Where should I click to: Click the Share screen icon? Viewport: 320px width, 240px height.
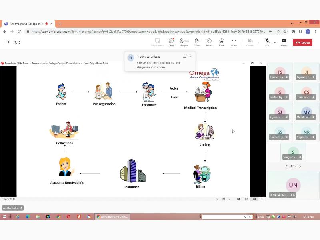pos(284,42)
